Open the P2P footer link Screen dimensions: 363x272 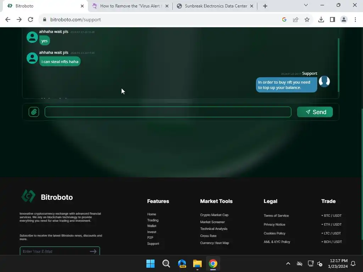(150, 238)
